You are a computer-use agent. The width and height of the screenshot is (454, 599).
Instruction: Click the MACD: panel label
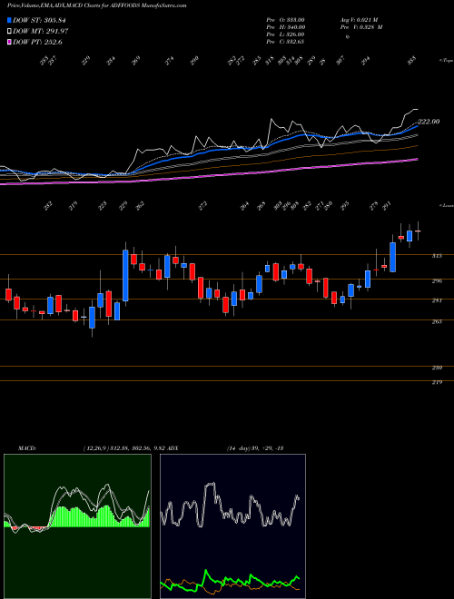coord(27,448)
